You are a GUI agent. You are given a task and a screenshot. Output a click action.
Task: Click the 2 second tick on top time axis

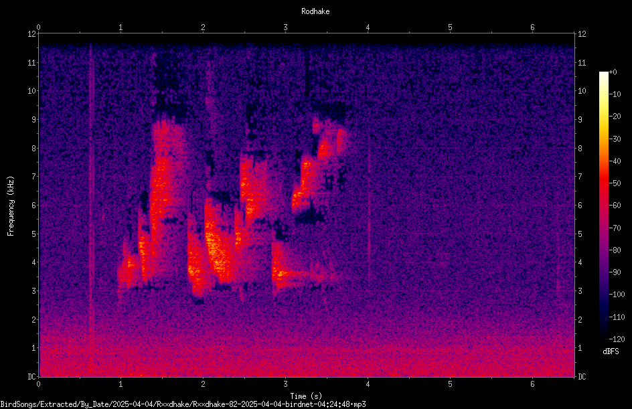click(x=203, y=27)
